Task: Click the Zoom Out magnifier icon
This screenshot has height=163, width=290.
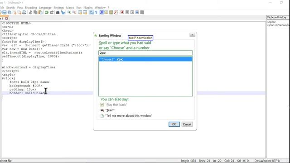Action: click(74, 12)
